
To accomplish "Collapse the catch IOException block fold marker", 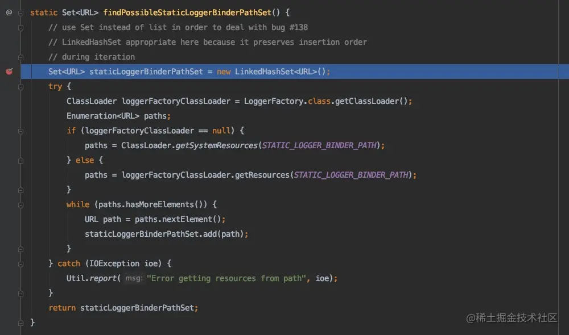I will coord(20,264).
